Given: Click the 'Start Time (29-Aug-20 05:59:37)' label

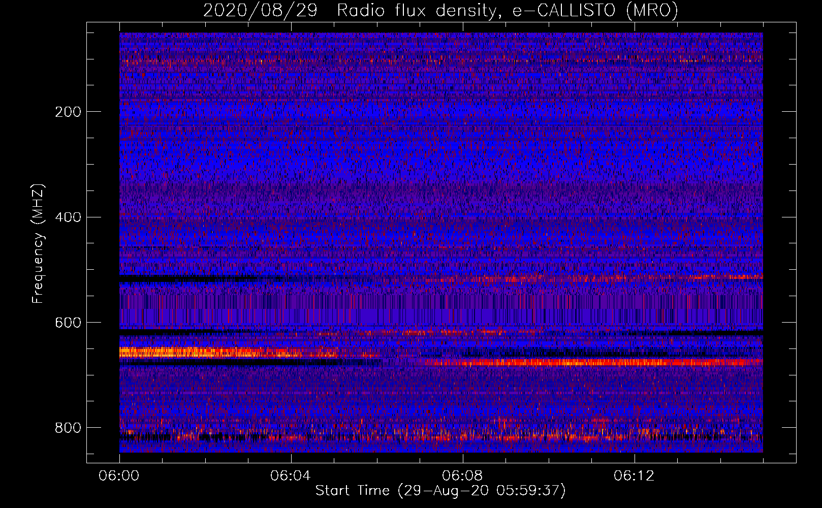Looking at the screenshot, I should (x=440, y=491).
